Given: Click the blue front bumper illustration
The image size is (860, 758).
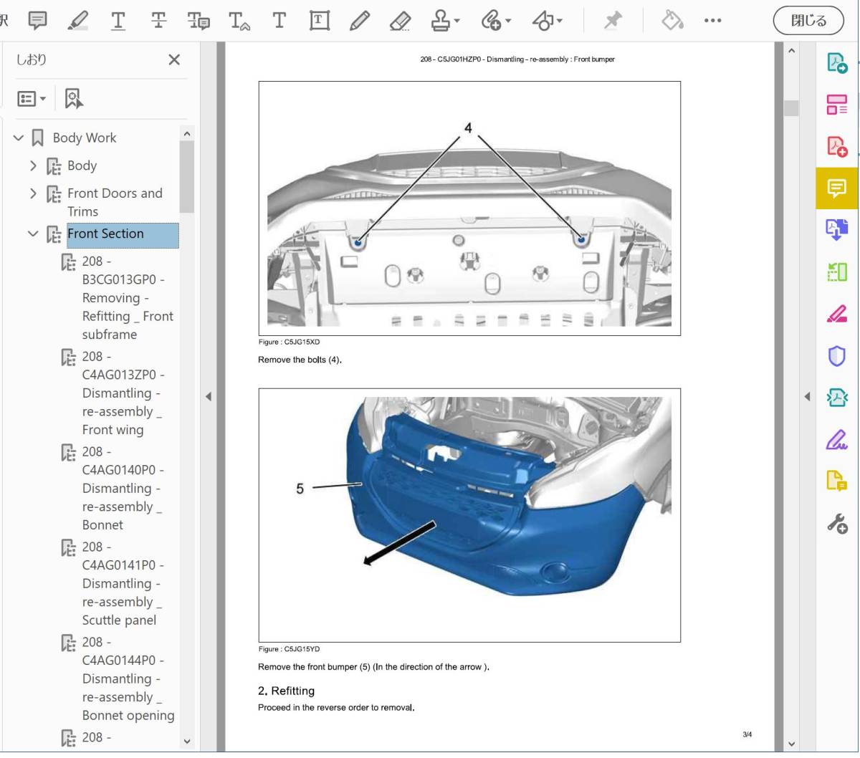Looking at the screenshot, I should coord(469,515).
